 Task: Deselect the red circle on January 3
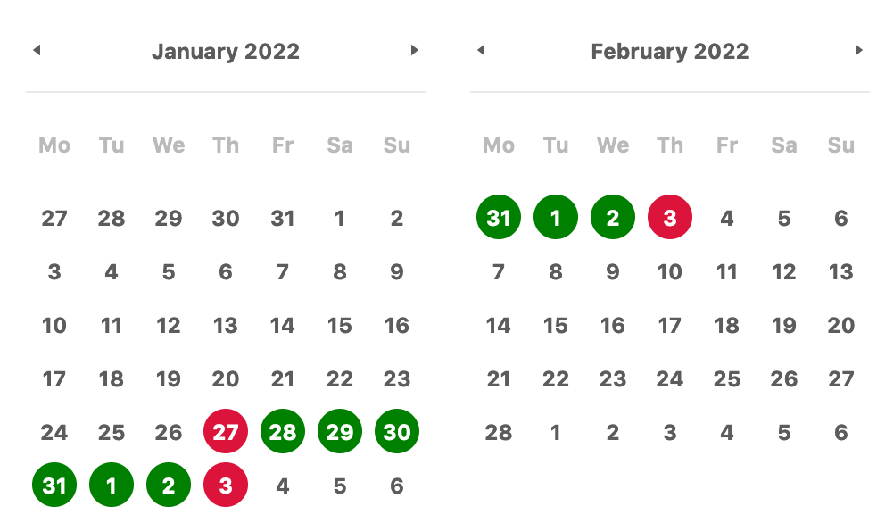pyautogui.click(x=226, y=485)
